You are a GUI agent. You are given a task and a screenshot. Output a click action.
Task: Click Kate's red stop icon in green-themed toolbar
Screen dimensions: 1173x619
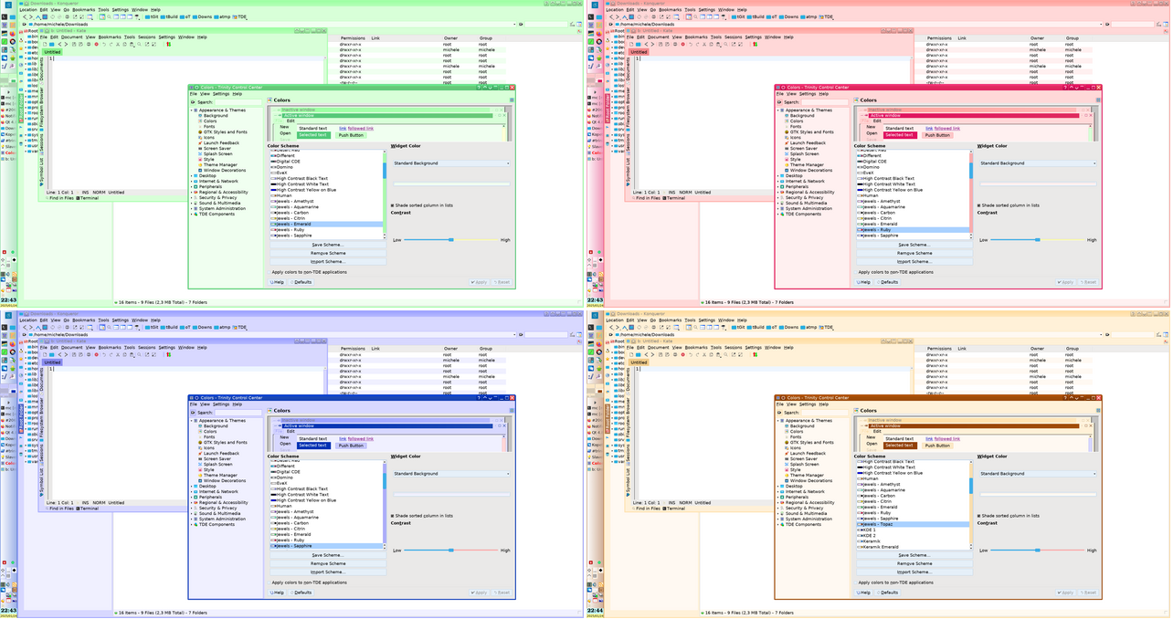click(x=97, y=45)
